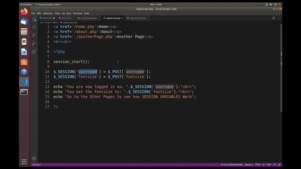Click the editor vertical scrollbar
This screenshot has height=169, width=301.
coord(281,68)
